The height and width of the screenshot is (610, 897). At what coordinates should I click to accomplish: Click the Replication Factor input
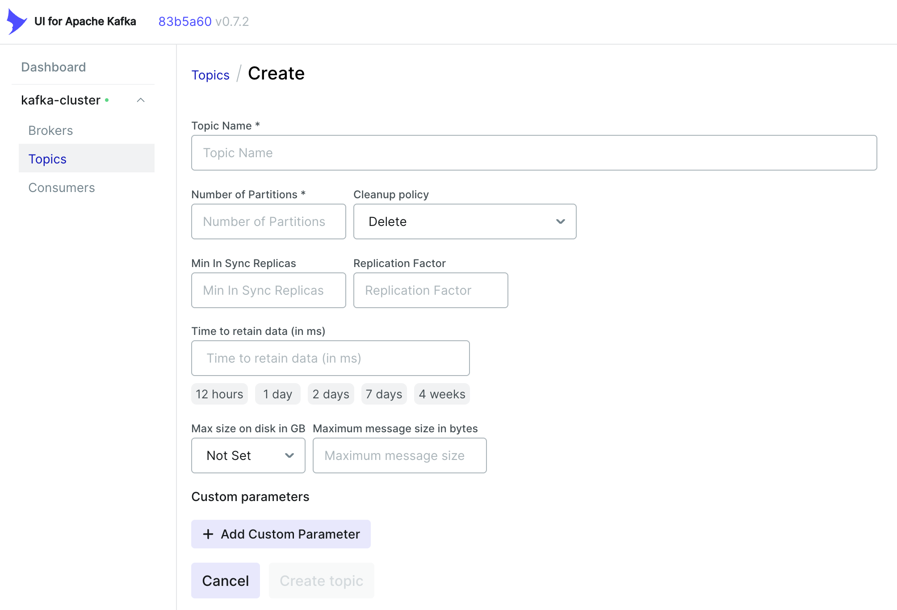[x=431, y=290]
